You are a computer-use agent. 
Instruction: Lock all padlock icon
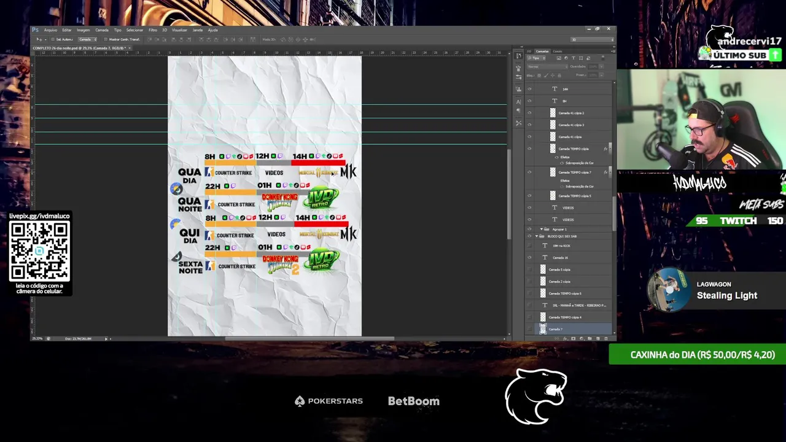click(559, 76)
